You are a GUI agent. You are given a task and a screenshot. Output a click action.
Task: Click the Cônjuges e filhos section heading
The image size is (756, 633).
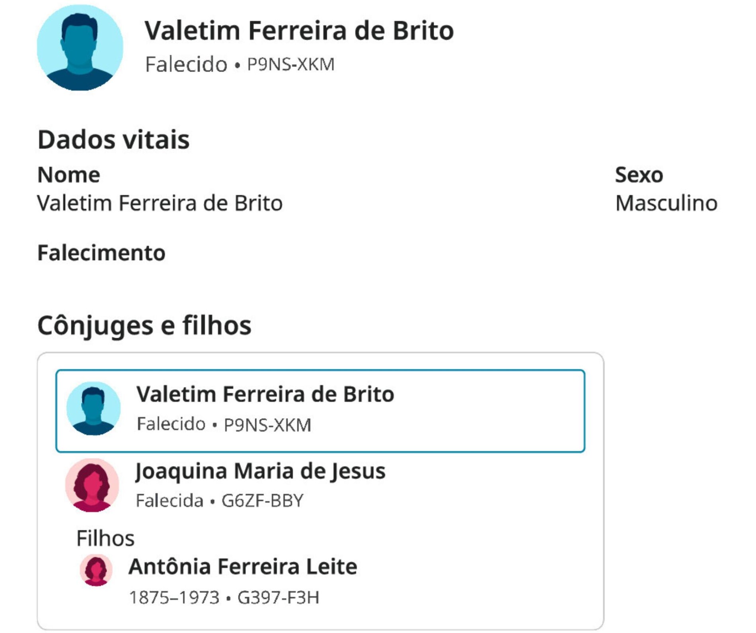point(144,325)
